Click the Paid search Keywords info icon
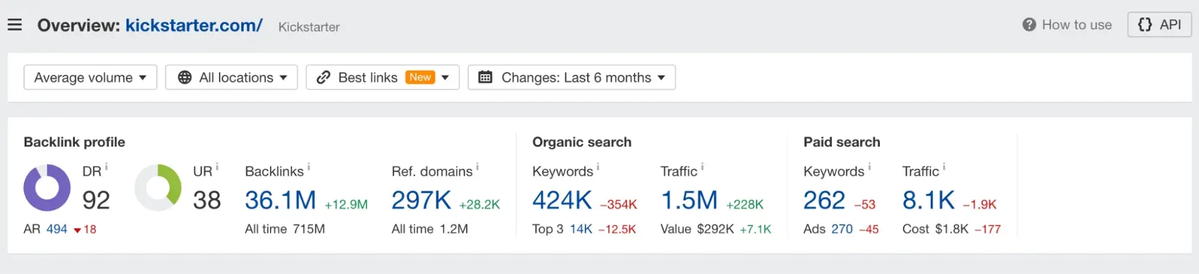 click(869, 167)
